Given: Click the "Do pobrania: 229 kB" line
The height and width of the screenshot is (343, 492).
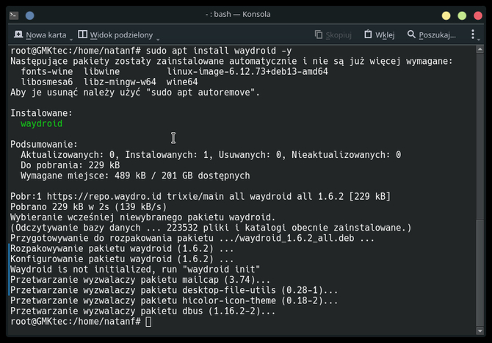Looking at the screenshot, I should pyautogui.click(x=70, y=165).
